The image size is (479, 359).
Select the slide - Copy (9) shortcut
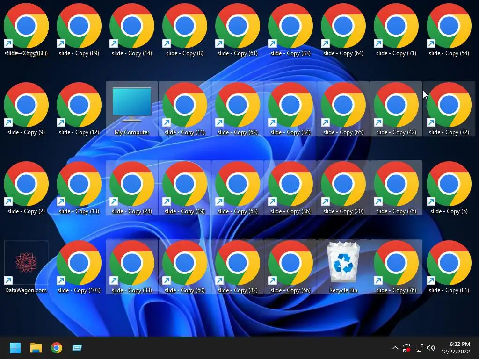coord(26,109)
